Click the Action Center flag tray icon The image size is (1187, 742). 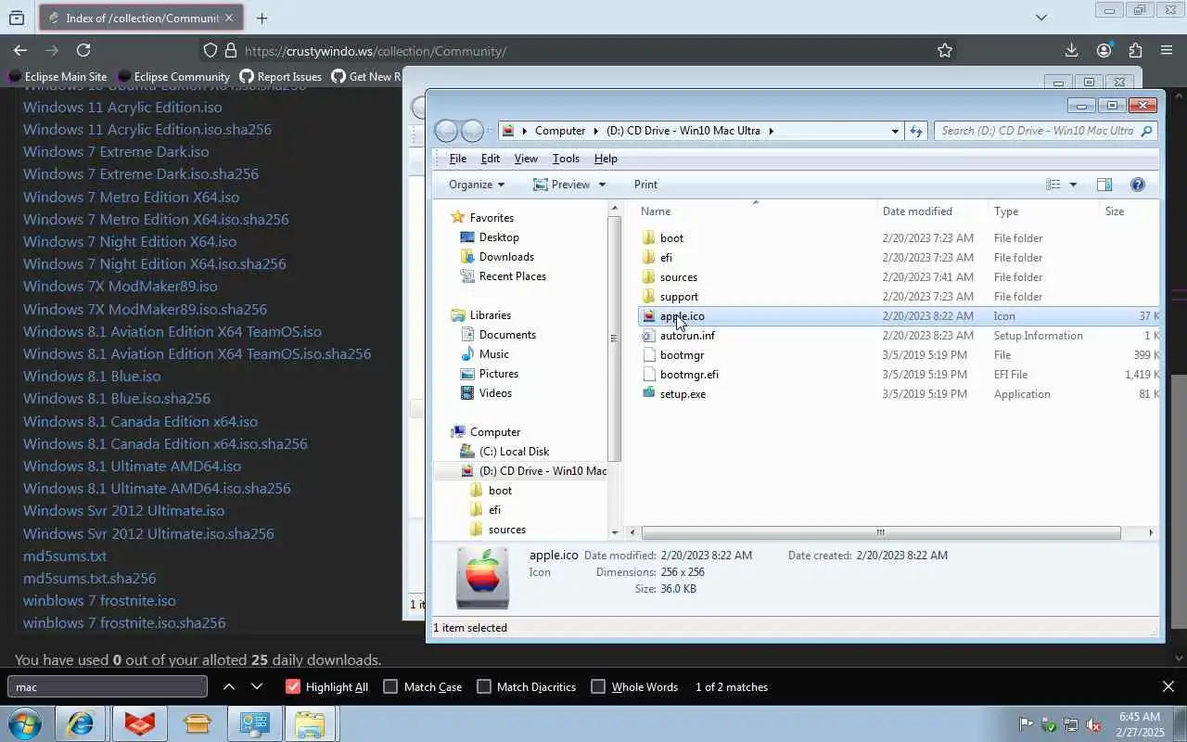pyautogui.click(x=1026, y=724)
